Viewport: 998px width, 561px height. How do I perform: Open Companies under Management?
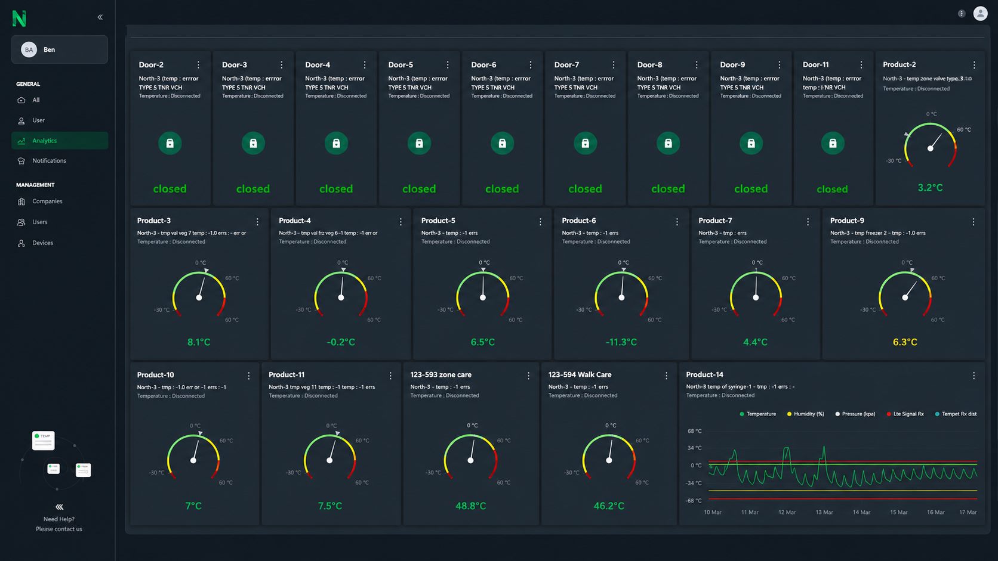click(x=60, y=202)
